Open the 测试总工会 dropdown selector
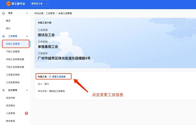196x125 pixels. (40, 4)
